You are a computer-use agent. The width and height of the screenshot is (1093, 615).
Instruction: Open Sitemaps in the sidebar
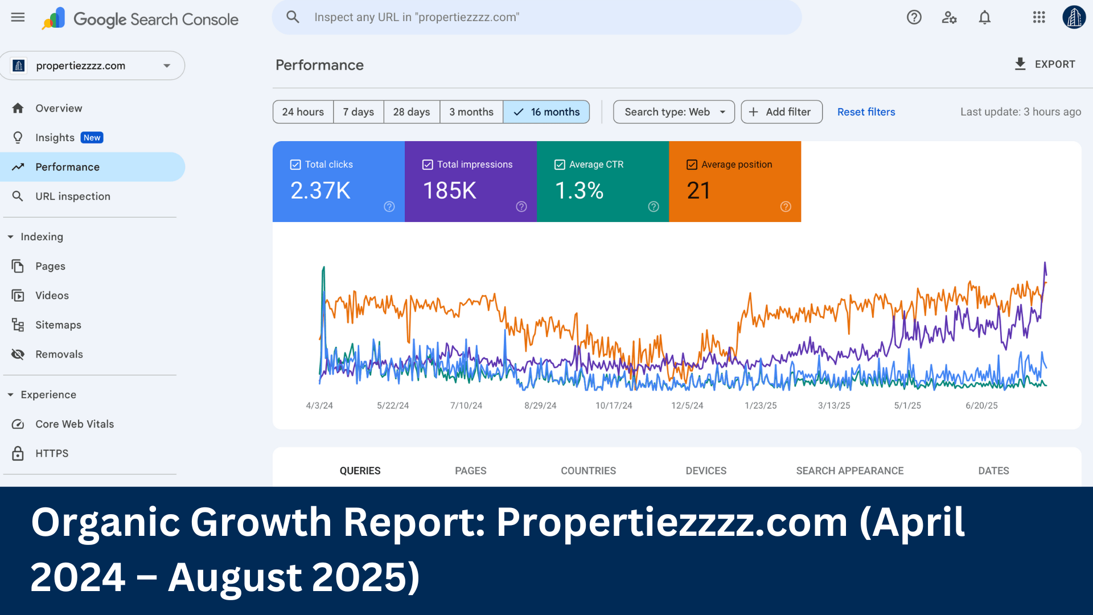point(92,325)
